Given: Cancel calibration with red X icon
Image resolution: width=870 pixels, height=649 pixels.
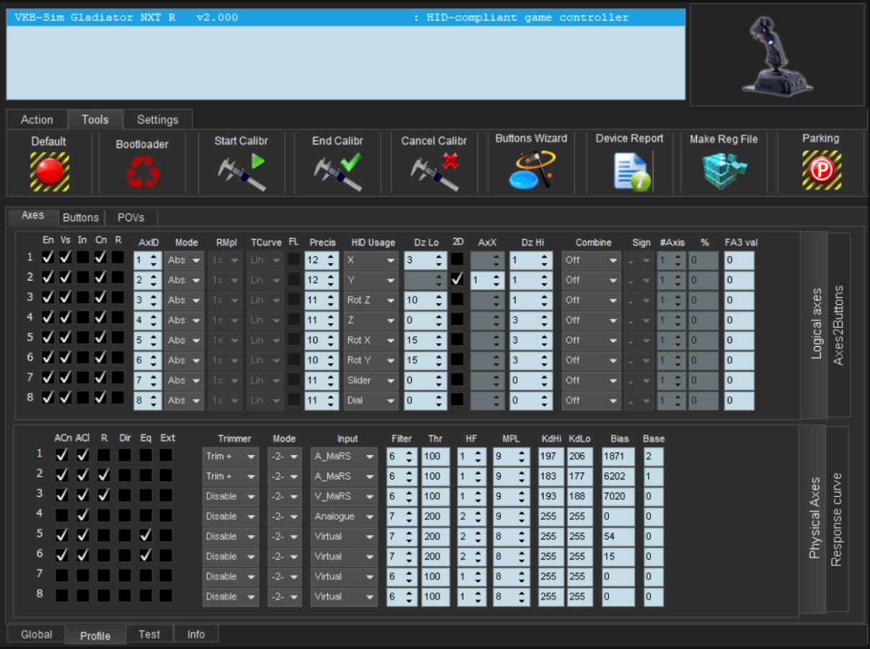Looking at the screenshot, I should (435, 172).
